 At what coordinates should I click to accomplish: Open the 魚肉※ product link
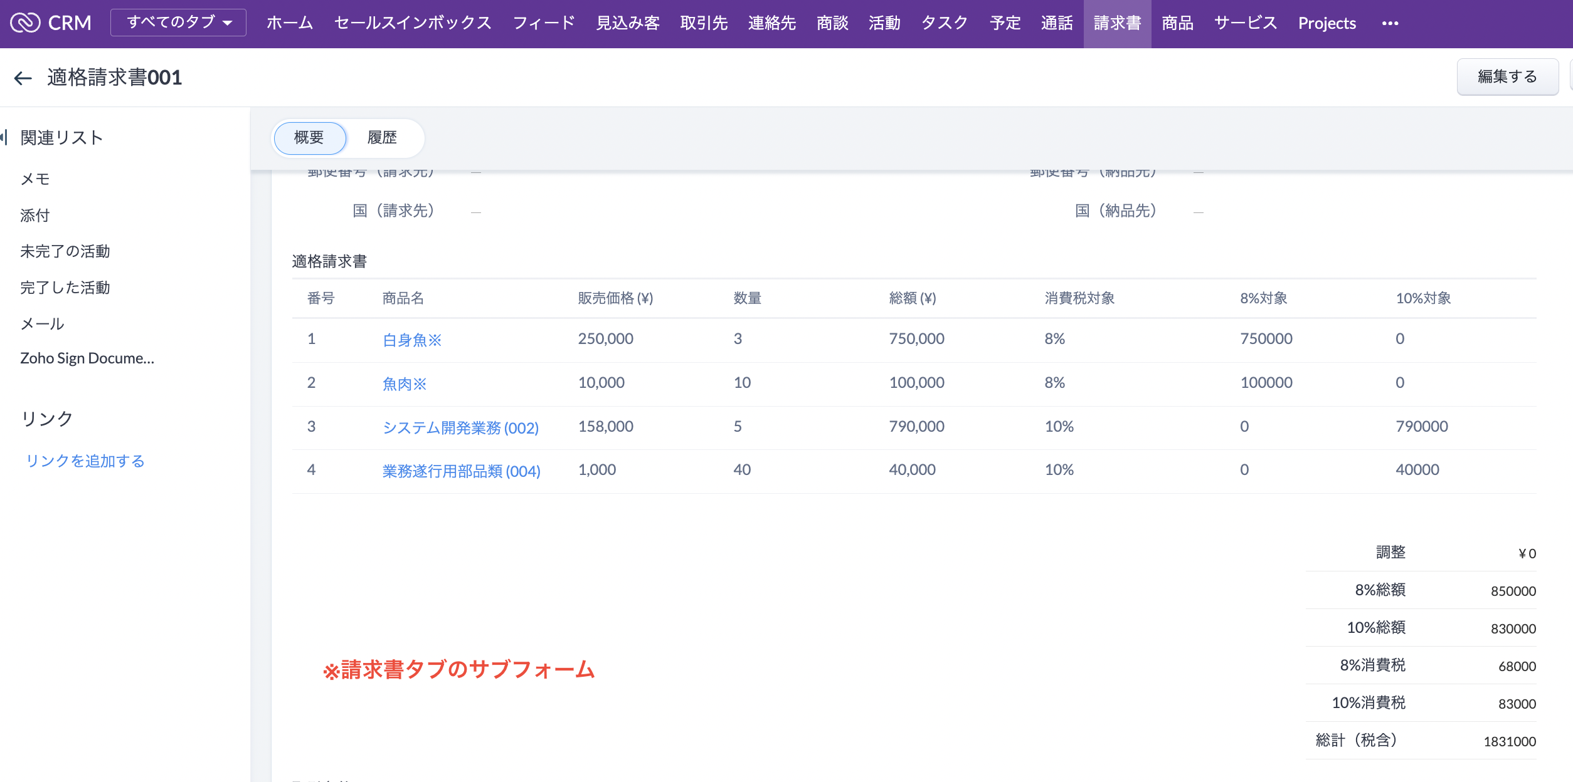(x=405, y=384)
